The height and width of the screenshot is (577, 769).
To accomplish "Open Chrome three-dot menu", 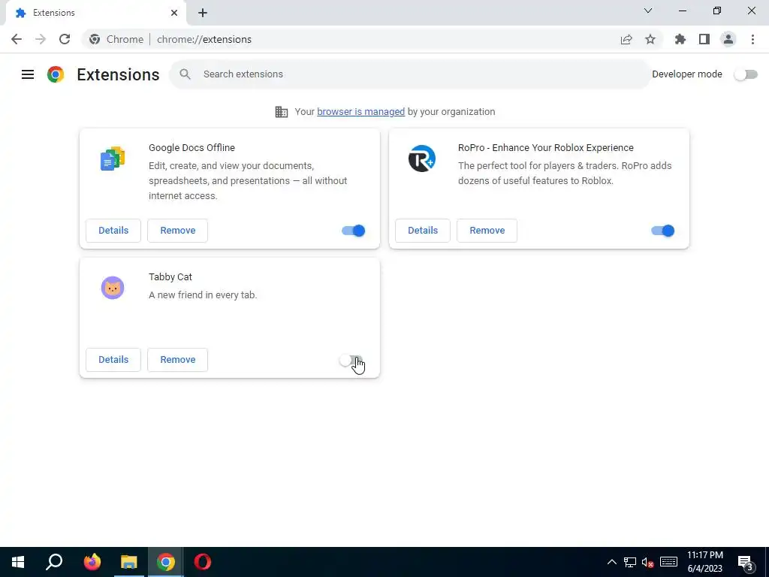I will [752, 39].
